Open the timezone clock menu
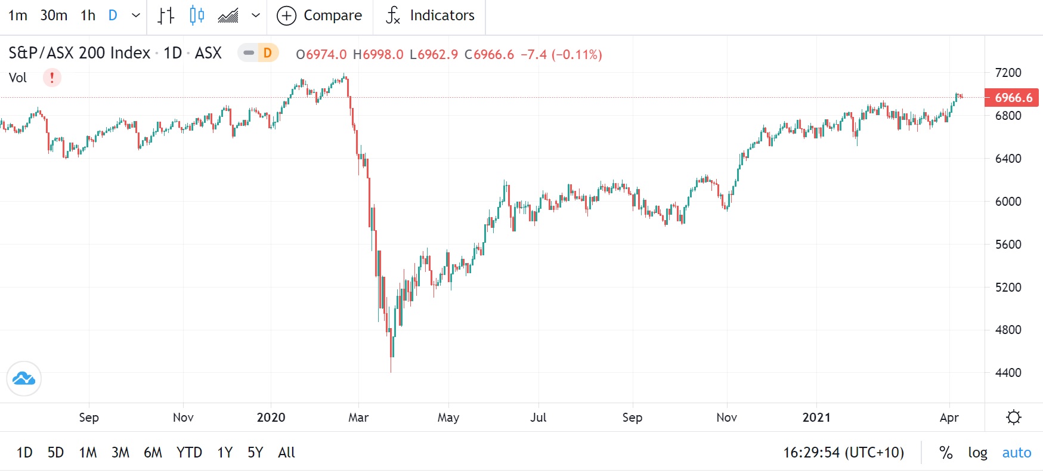This screenshot has height=473, width=1043. tap(843, 453)
